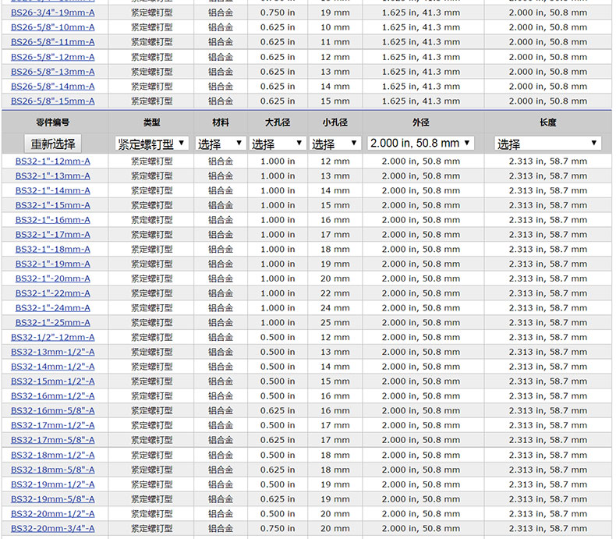
Task: Open part link BS26-5/8"-12mm-A
Action: click(x=53, y=57)
